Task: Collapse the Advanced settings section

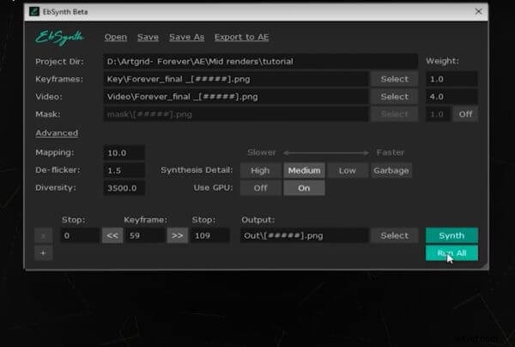Action: [57, 133]
